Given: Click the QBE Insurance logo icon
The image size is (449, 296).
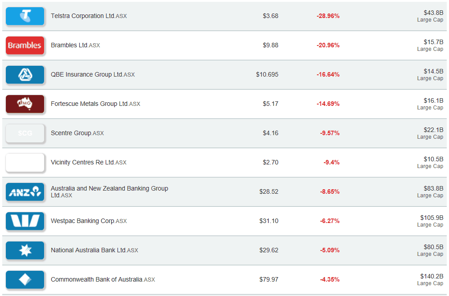Looking at the screenshot, I should (25, 75).
